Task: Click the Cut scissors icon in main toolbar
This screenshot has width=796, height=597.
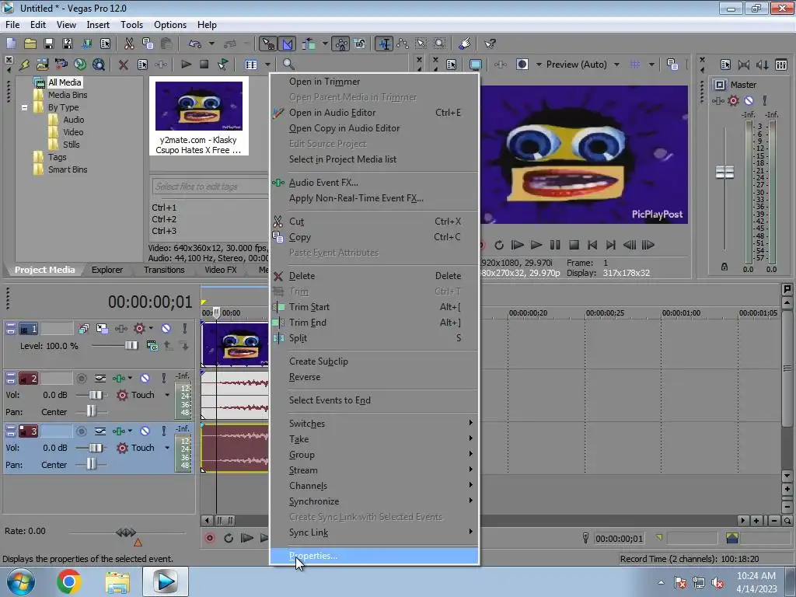Action: [x=129, y=44]
